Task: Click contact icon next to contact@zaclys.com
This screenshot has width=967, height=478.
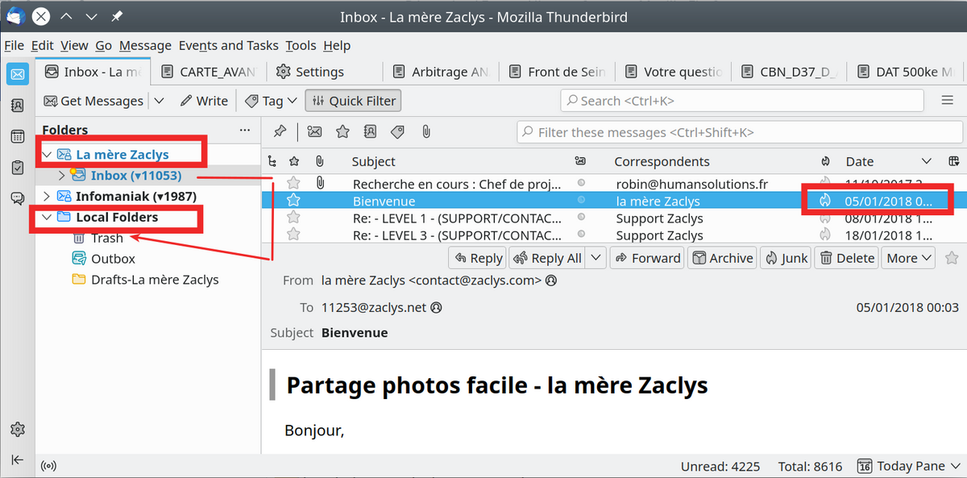Action: point(551,281)
